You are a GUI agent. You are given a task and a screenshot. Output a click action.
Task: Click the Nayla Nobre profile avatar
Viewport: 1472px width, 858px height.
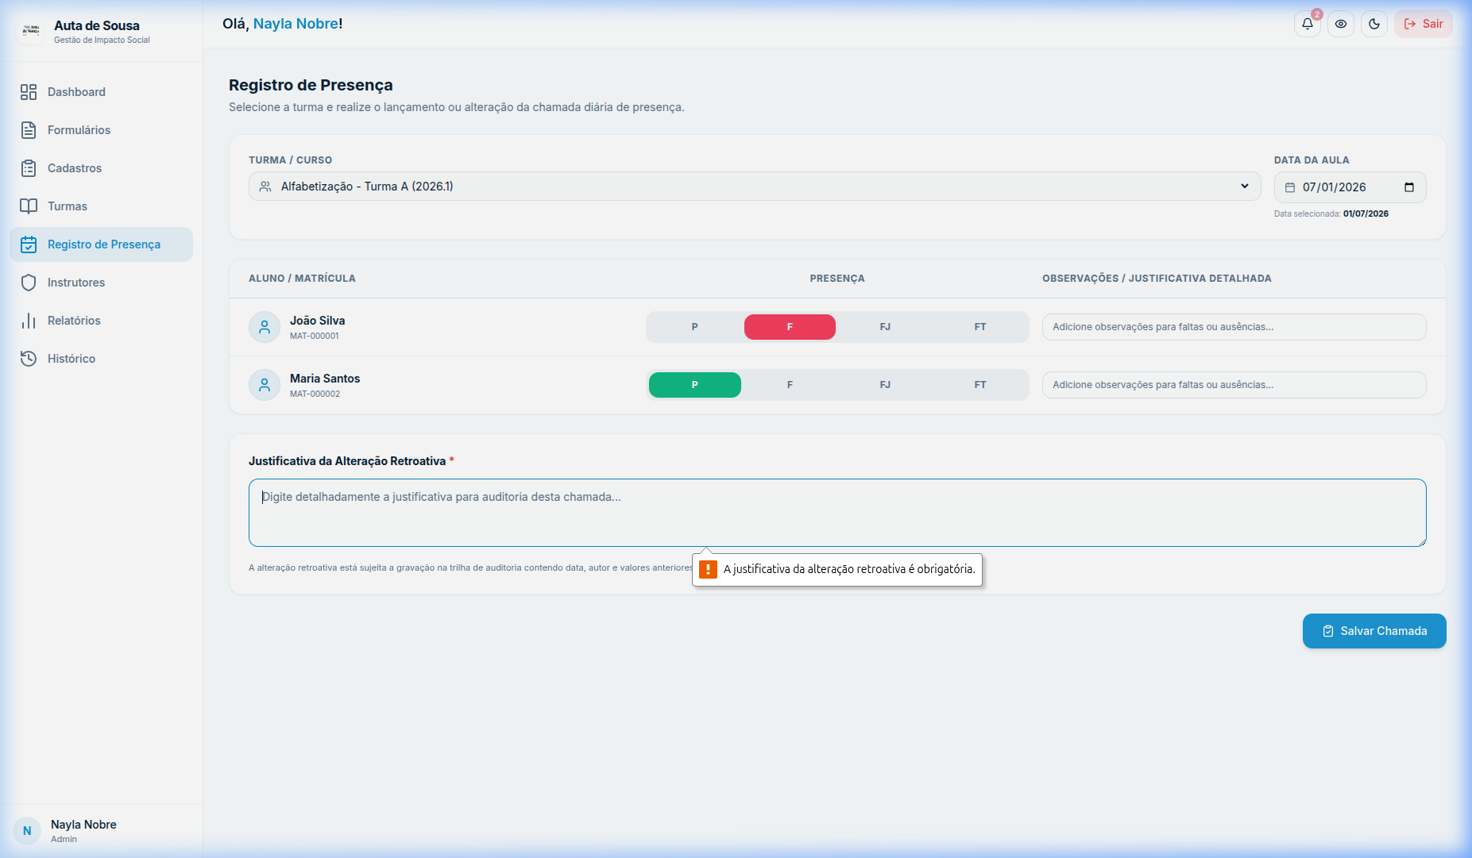click(27, 831)
